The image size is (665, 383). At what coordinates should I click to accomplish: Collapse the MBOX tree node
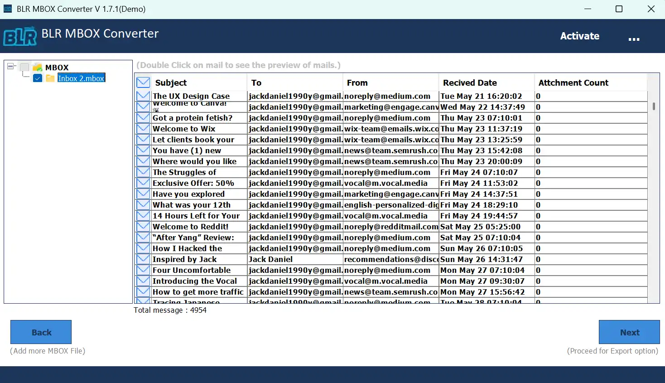click(10, 66)
